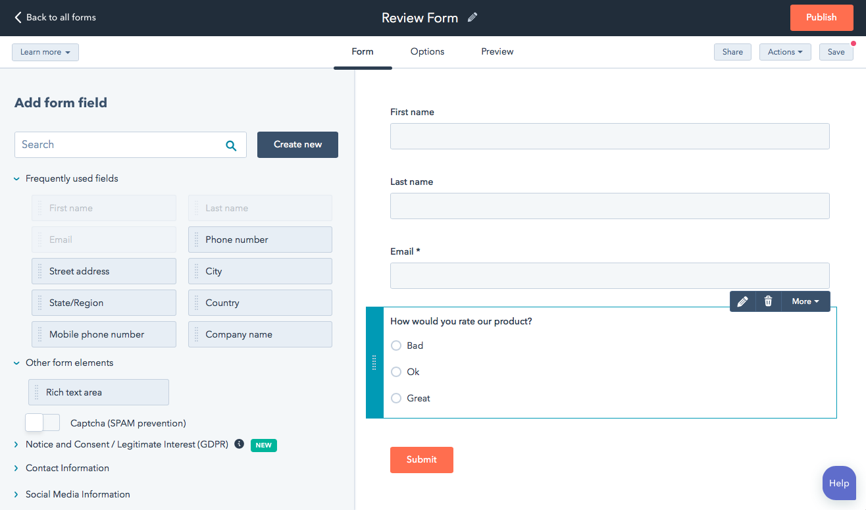The width and height of the screenshot is (866, 510).
Task: Click the Publish button
Action: click(821, 18)
